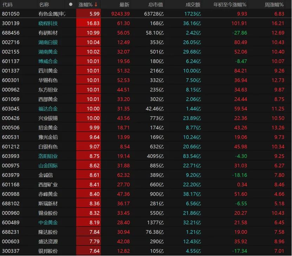Sort by 成交额 column header
The width and height of the screenshot is (292, 256).
pyautogui.click(x=193, y=5)
